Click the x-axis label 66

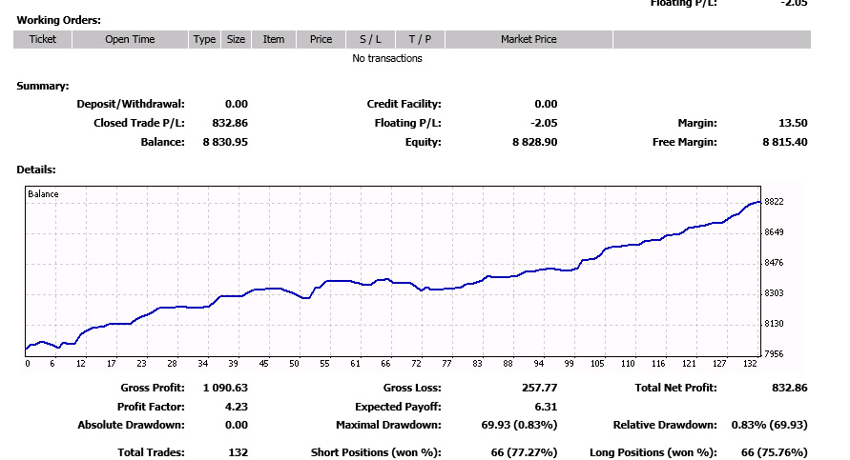[385, 364]
